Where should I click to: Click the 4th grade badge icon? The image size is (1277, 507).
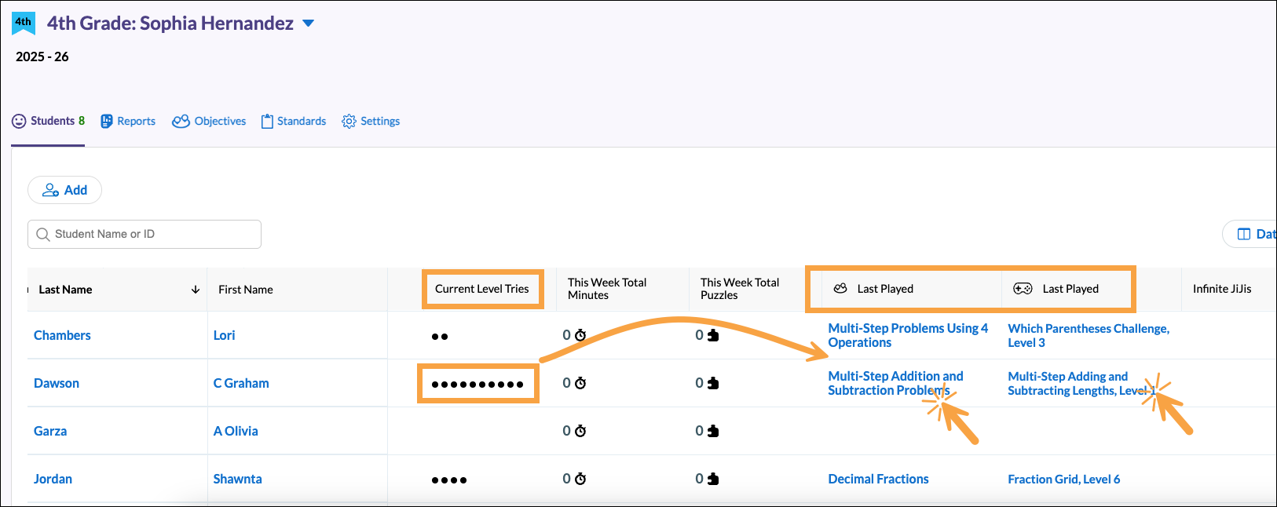[24, 23]
